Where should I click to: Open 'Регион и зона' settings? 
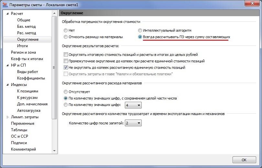click(23, 52)
